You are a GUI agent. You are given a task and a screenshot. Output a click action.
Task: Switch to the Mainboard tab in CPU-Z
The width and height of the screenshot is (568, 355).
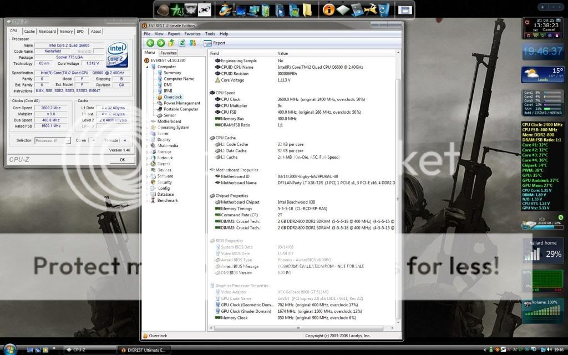tap(47, 32)
